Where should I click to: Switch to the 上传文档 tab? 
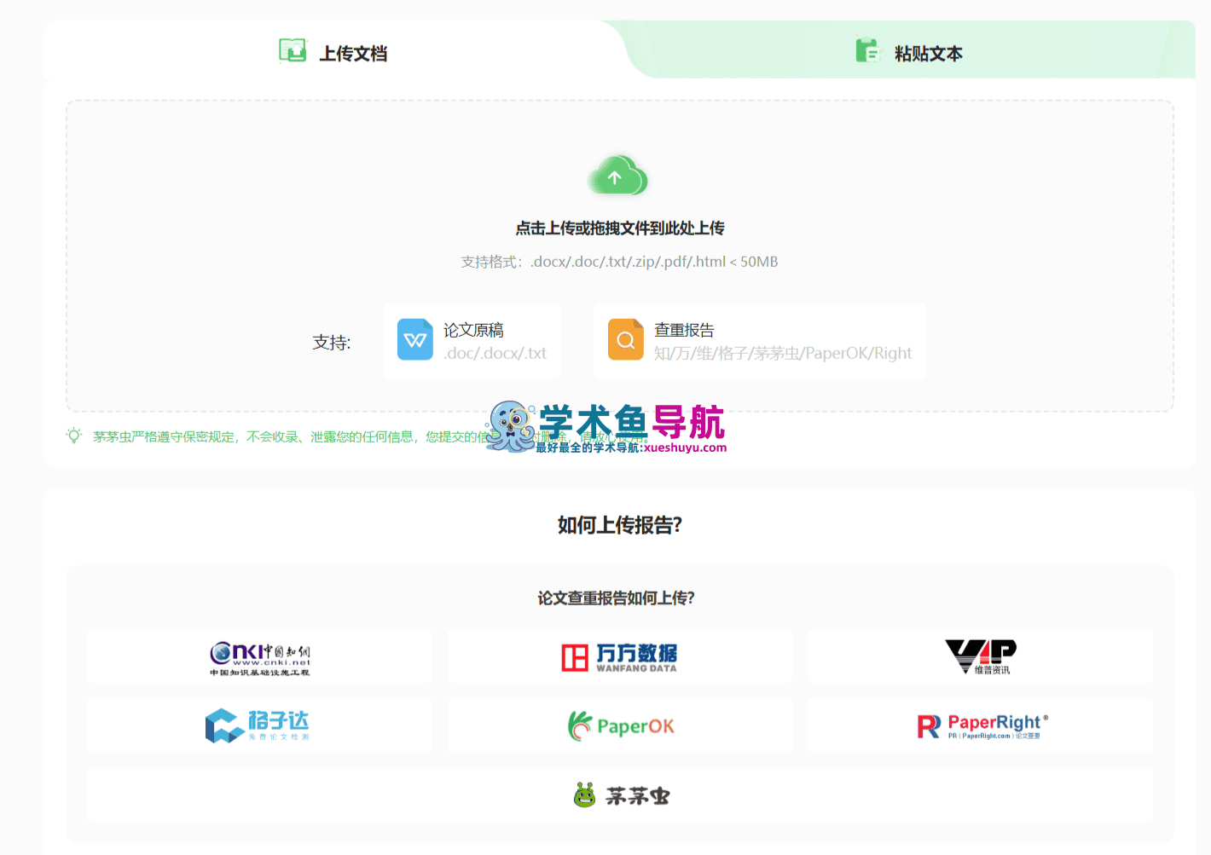pos(333,53)
